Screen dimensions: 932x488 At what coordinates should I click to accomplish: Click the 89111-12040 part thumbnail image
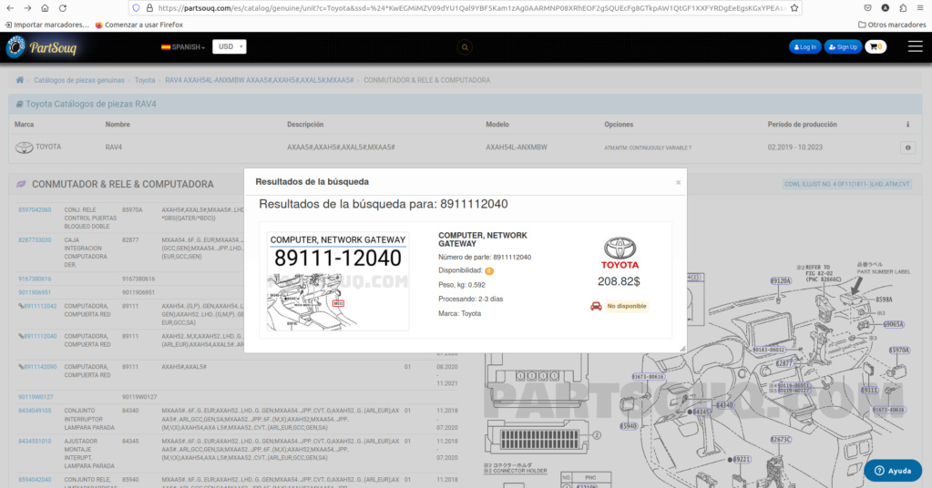click(338, 281)
